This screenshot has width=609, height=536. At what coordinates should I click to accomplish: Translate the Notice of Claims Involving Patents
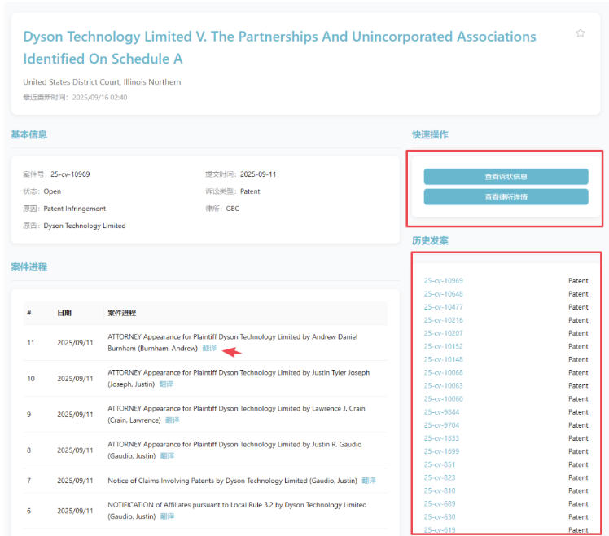tap(369, 481)
